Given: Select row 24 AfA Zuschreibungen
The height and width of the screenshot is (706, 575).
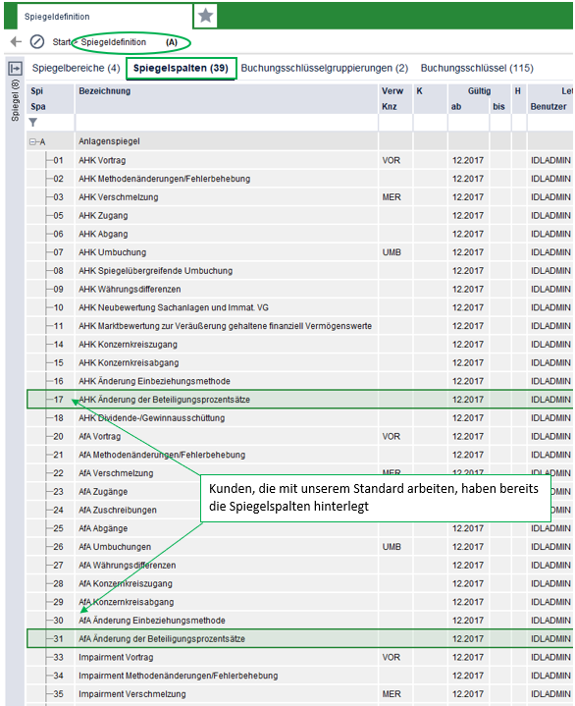Looking at the screenshot, I should click(299, 511).
